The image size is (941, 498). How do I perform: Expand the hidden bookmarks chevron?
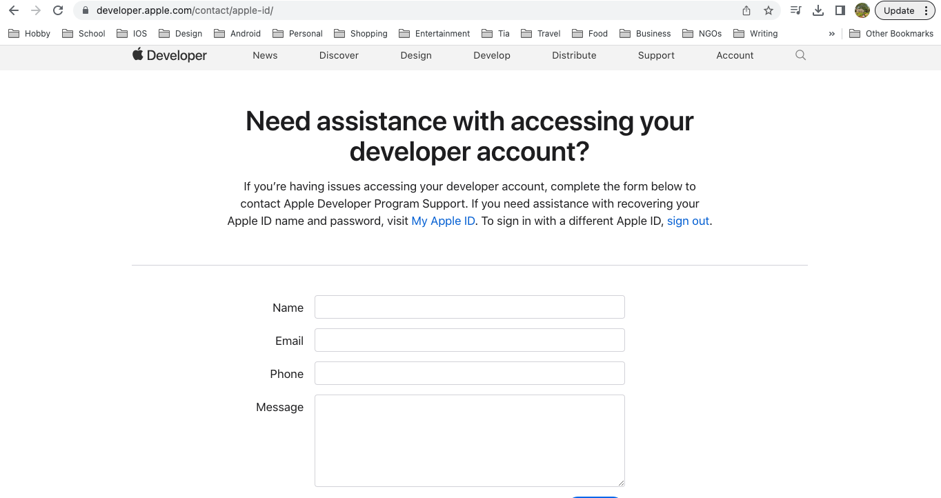(x=831, y=33)
